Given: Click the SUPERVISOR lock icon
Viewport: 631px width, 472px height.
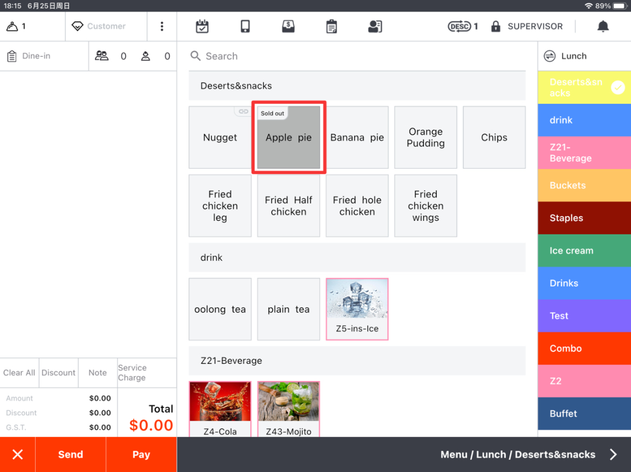Looking at the screenshot, I should pos(495,26).
